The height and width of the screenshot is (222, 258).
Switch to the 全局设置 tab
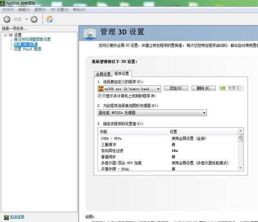(x=103, y=74)
